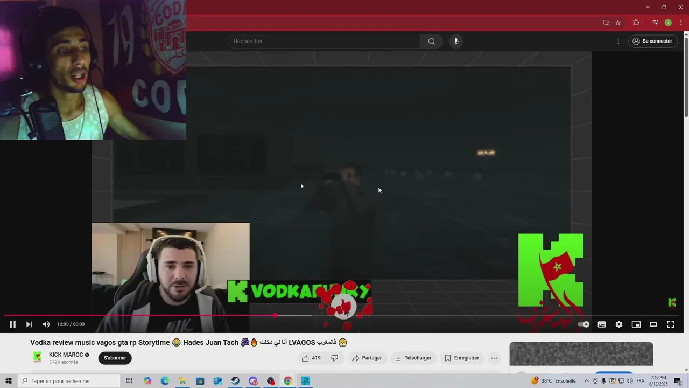Image resolution: width=689 pixels, height=388 pixels.
Task: Open volume control in system tray
Action: tap(629, 381)
